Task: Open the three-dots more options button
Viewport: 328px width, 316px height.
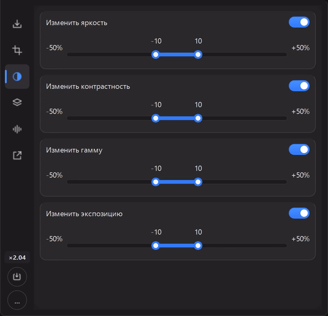Action: coord(17,300)
